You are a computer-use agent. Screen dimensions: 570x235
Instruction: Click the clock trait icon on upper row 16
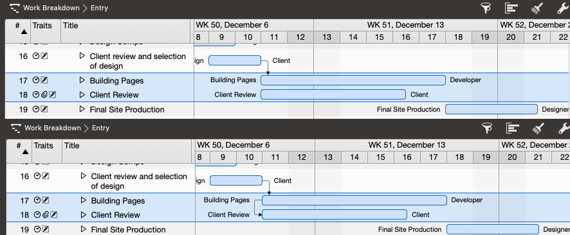pyautogui.click(x=35, y=56)
